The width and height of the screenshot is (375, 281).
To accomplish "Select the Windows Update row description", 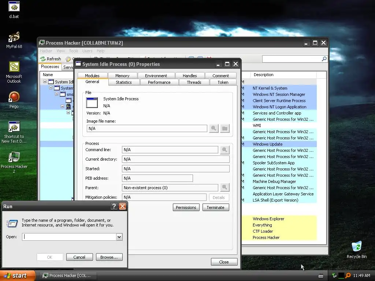I will [x=268, y=144].
